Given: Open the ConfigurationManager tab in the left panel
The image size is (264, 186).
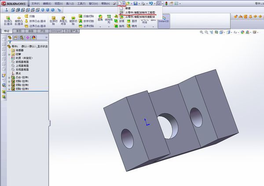Looking at the screenshot, I should pyautogui.click(x=22, y=37).
